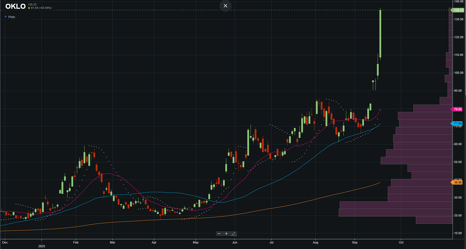This screenshot has width=466, height=249.
Task: Zoom out the chart with the minus icon
Action: tap(219, 234)
